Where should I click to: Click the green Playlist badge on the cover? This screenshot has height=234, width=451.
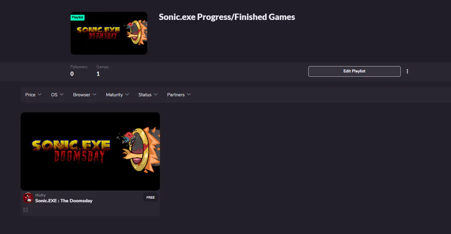coord(78,17)
